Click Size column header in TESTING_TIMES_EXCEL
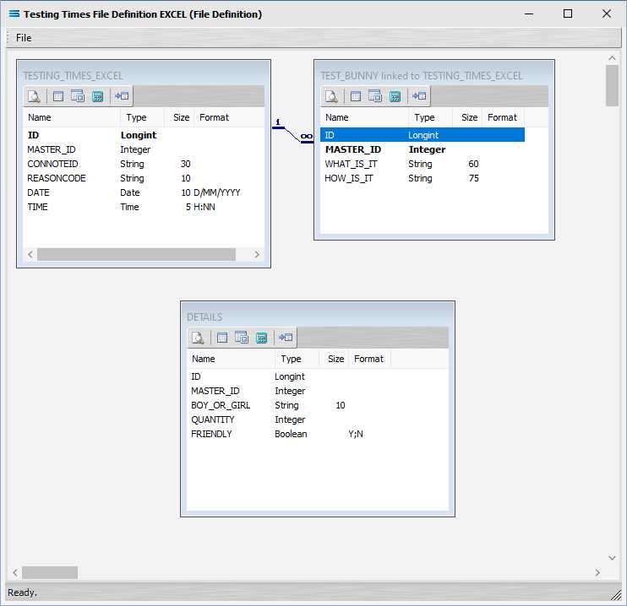 pyautogui.click(x=179, y=117)
